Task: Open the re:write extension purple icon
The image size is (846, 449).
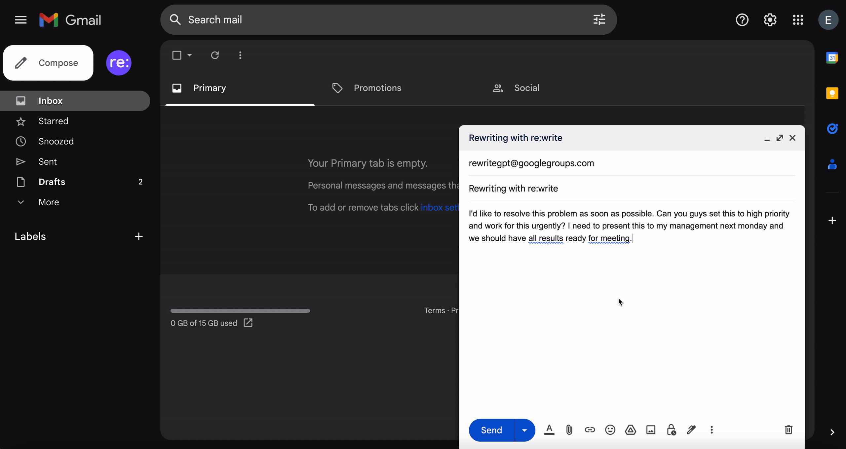Action: pyautogui.click(x=119, y=63)
